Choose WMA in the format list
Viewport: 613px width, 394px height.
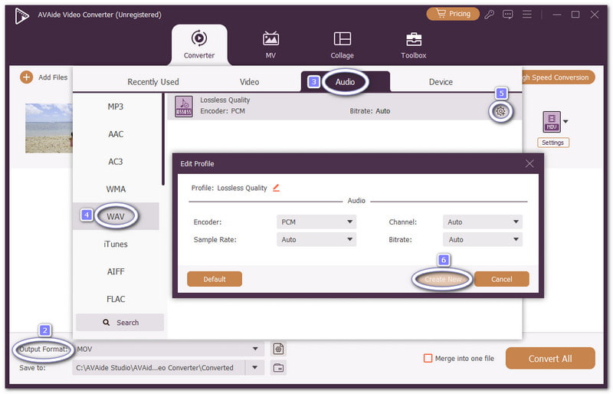tap(116, 189)
